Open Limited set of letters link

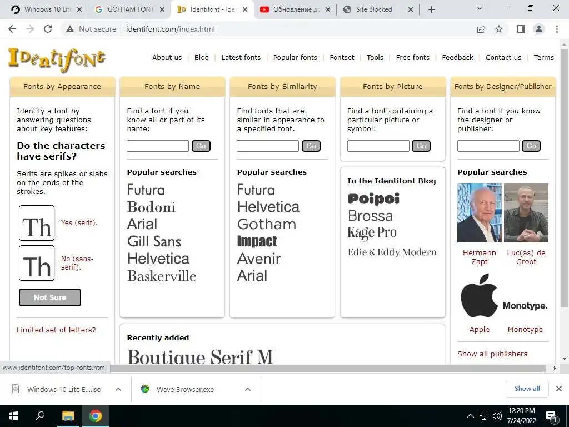(56, 330)
